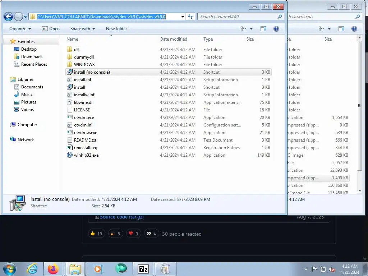Open help via the blue question mark
The height and width of the screenshot is (276, 368).
tap(276, 29)
